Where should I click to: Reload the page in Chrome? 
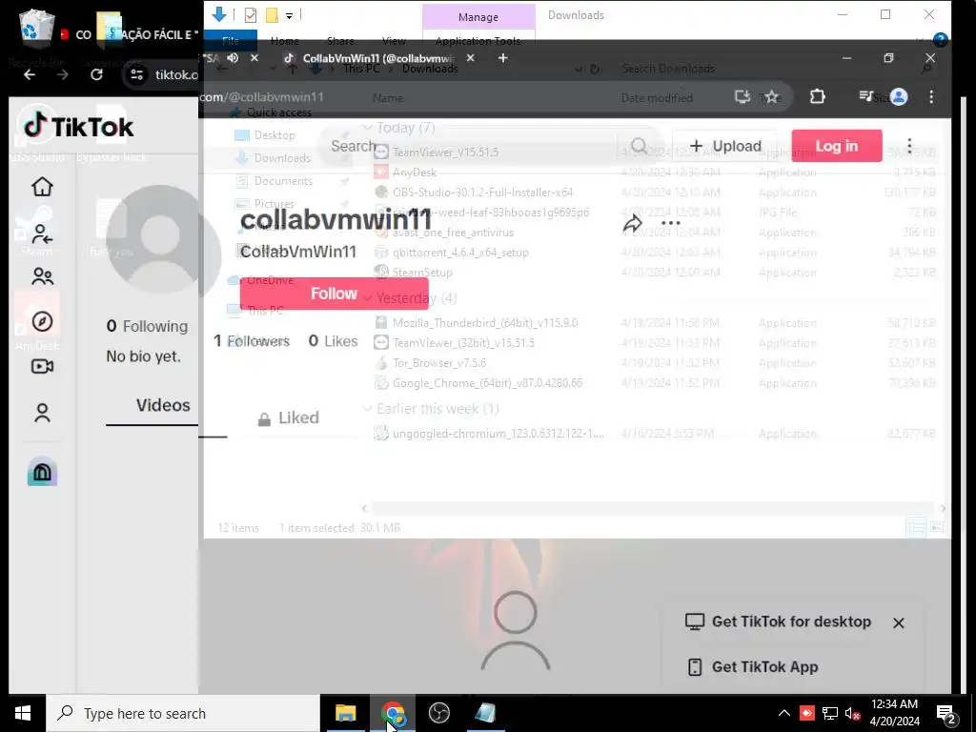(x=96, y=74)
